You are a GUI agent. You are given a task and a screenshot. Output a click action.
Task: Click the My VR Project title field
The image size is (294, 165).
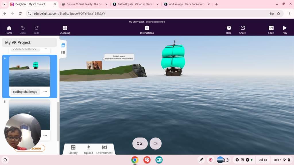click(x=30, y=42)
